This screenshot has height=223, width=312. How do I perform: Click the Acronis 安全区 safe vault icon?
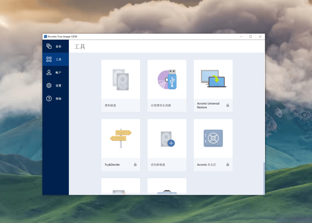pos(213,138)
